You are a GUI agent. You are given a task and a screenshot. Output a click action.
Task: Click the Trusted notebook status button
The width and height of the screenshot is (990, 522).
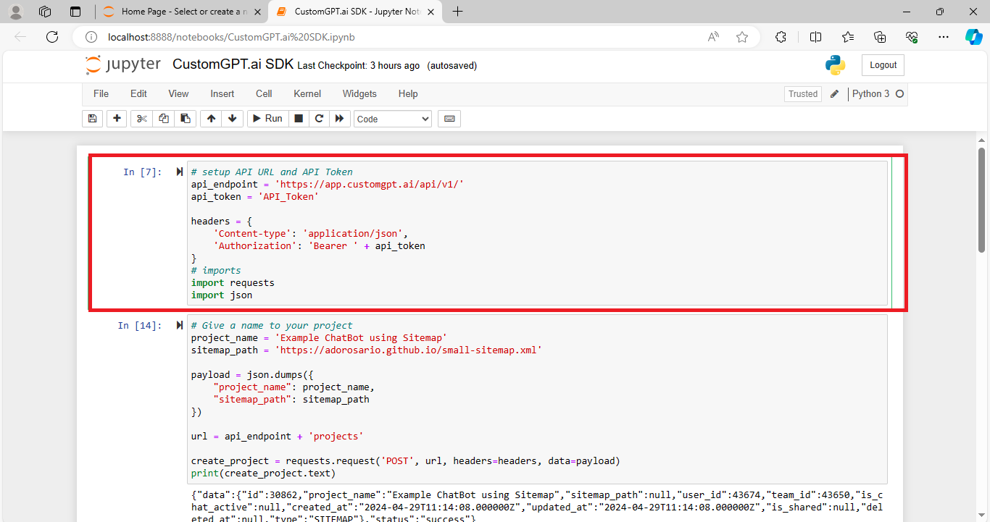click(802, 93)
